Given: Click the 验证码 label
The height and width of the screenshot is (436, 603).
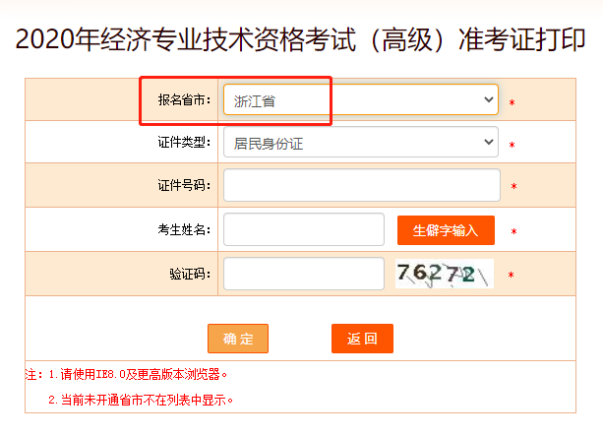Looking at the screenshot, I should pyautogui.click(x=190, y=274).
